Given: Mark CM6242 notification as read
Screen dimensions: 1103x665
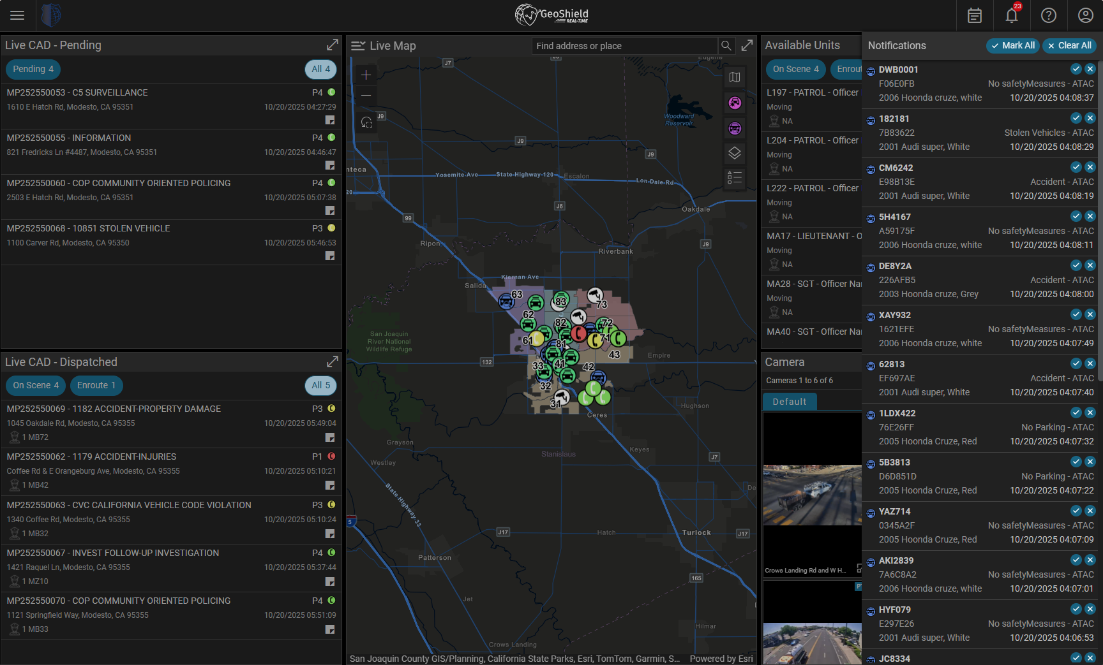Looking at the screenshot, I should click(x=1076, y=167).
